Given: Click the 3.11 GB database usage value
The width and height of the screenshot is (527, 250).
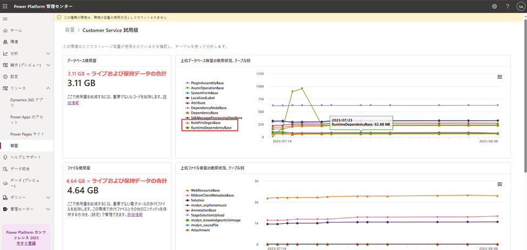Looking at the screenshot, I should 81,83.
